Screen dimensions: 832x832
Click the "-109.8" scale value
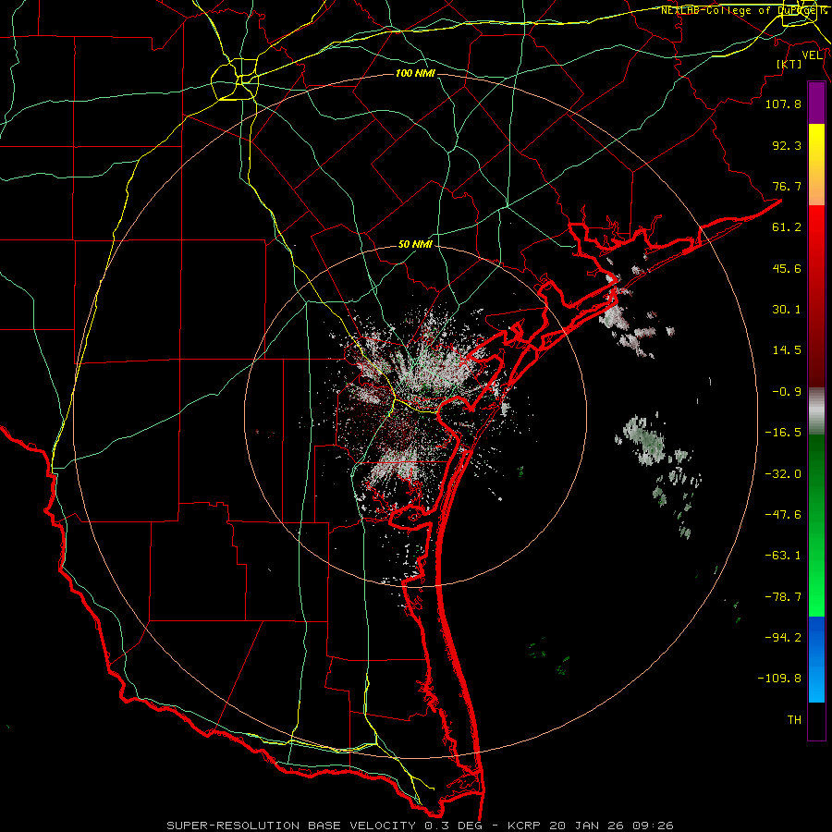[779, 679]
